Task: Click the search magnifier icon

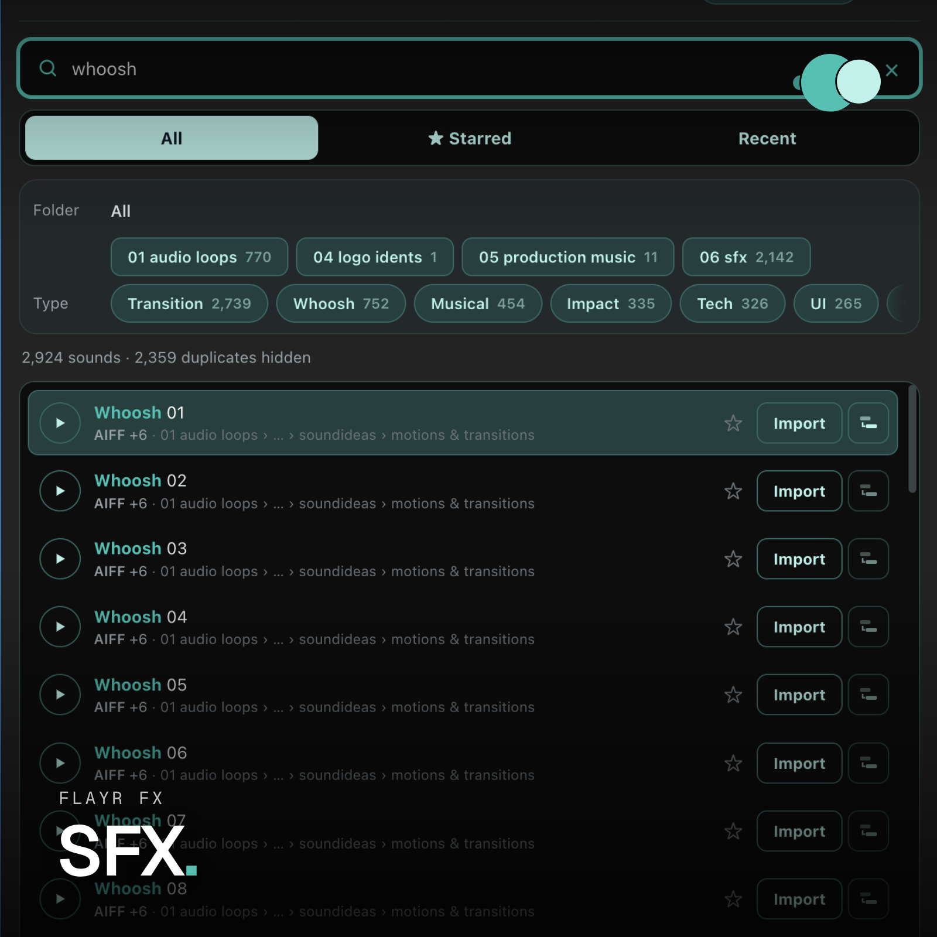Action: pos(48,69)
